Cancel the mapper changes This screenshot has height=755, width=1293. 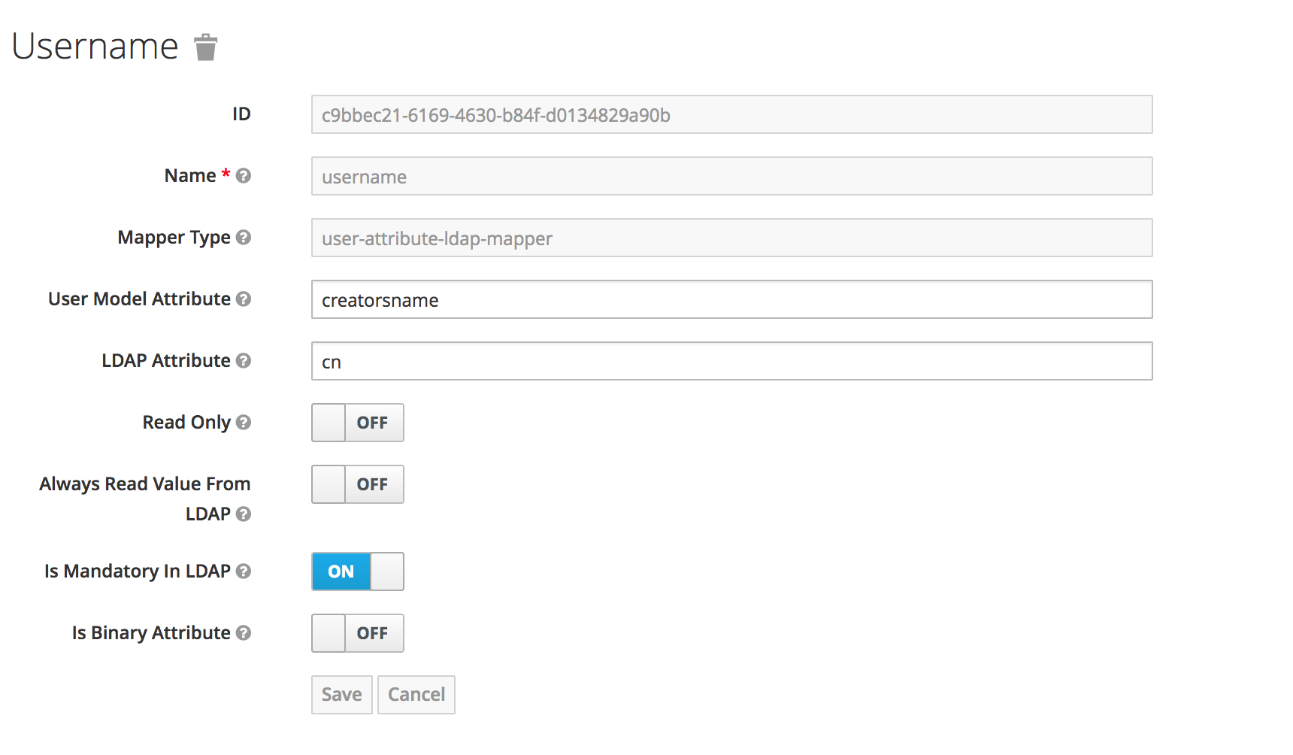point(416,695)
